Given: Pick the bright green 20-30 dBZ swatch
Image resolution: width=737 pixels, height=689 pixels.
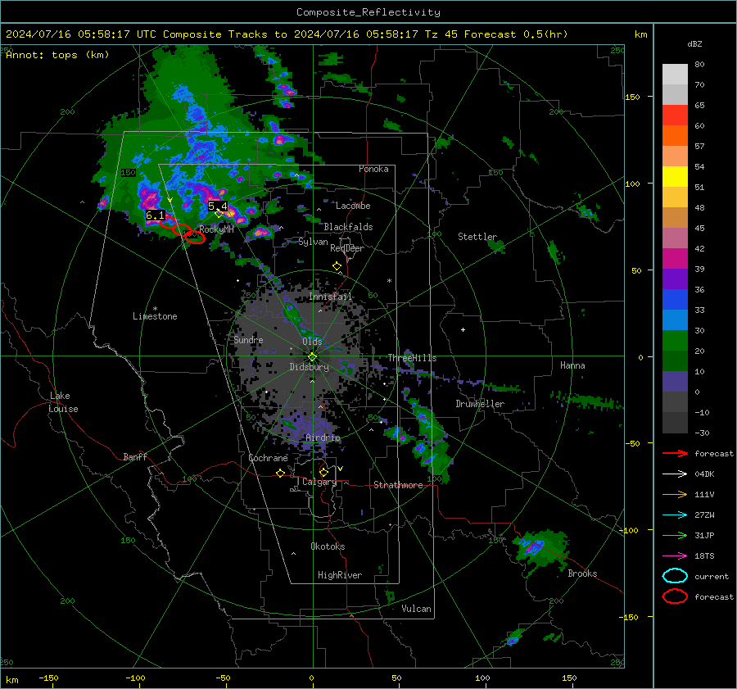Looking at the screenshot, I should tap(675, 341).
